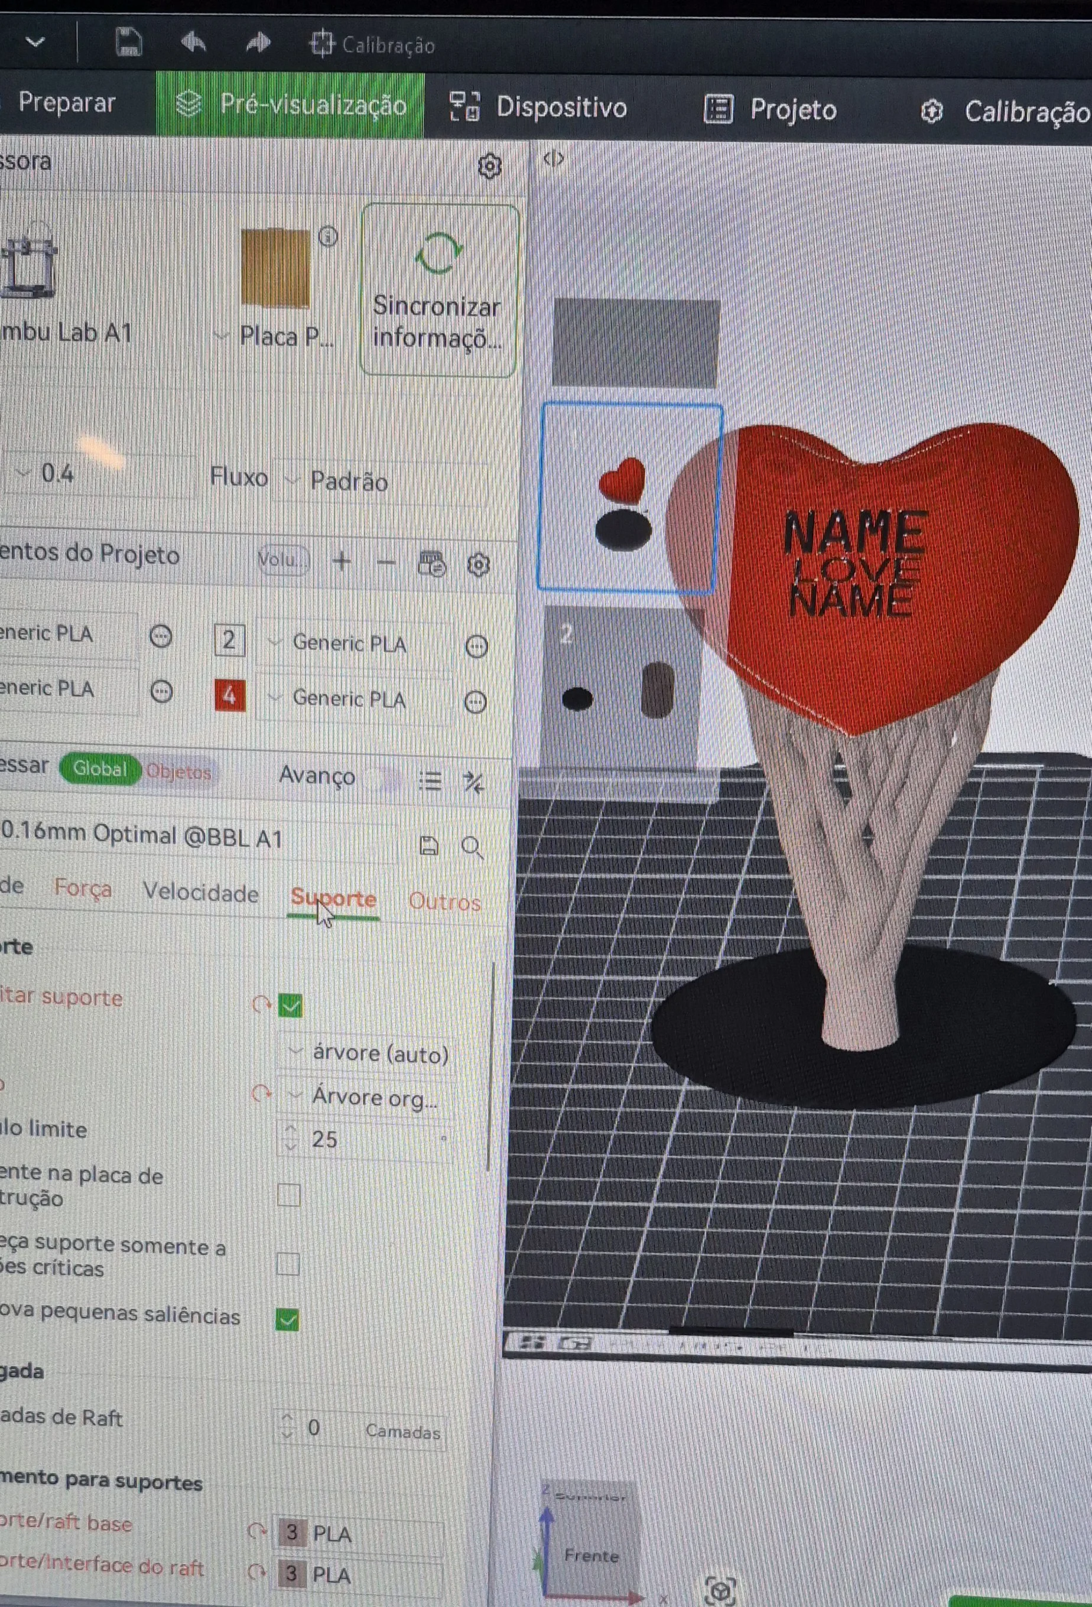The height and width of the screenshot is (1607, 1092).
Task: Toggle the enable support checkbox
Action: (x=291, y=1005)
